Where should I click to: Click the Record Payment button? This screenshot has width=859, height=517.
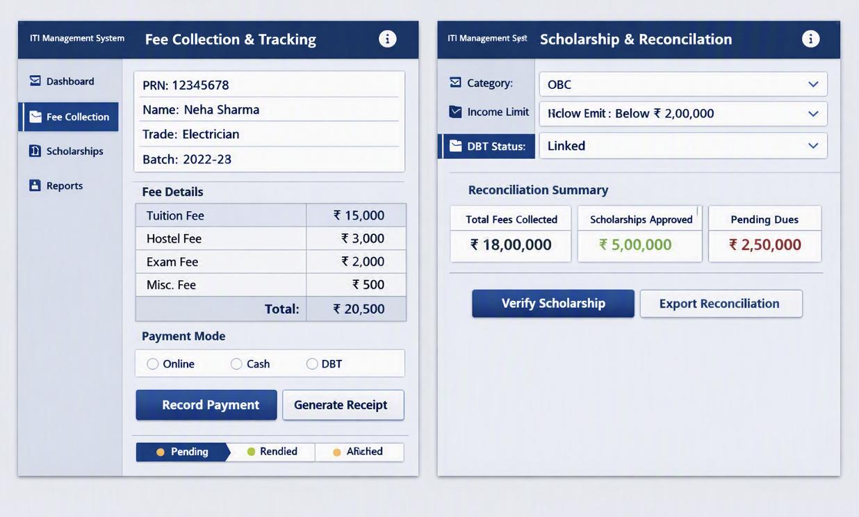point(206,405)
